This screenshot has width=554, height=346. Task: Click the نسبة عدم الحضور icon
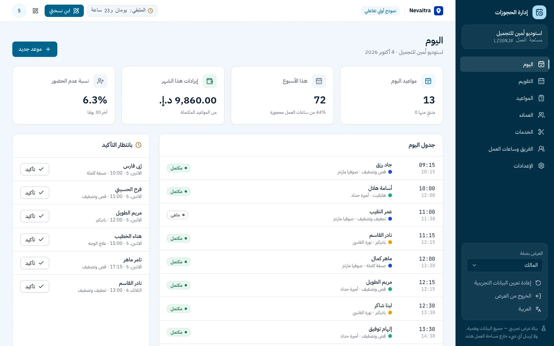(100, 81)
